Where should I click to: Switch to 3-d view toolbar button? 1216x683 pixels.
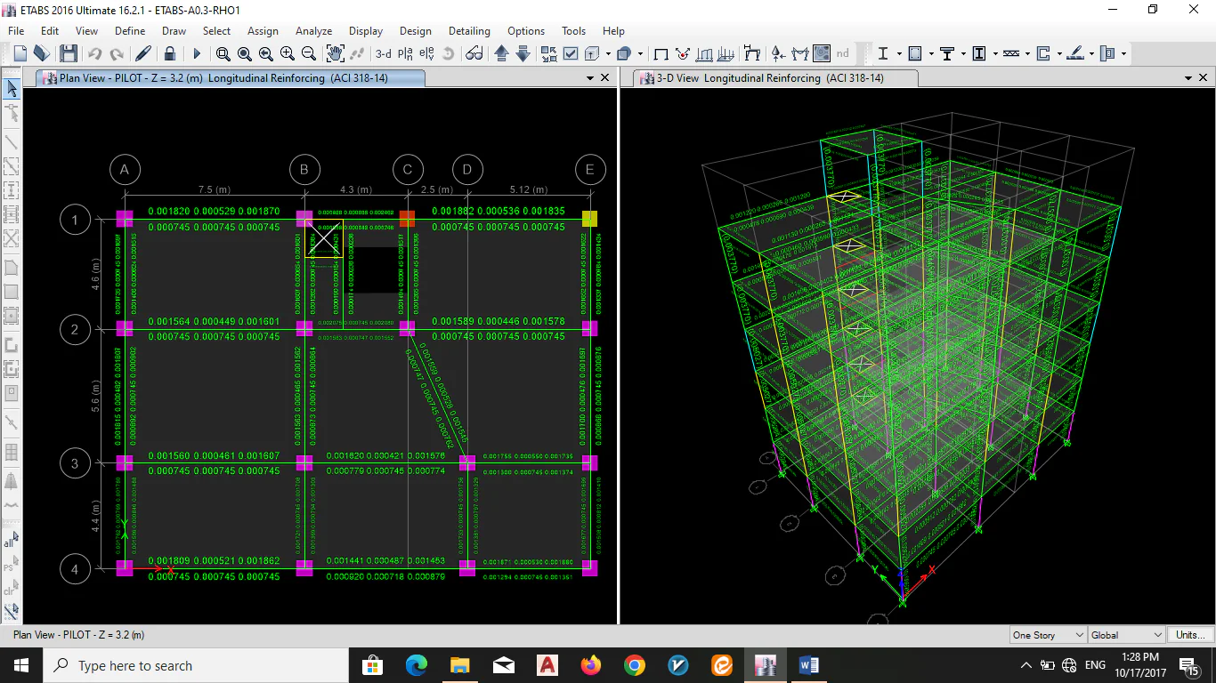click(383, 53)
